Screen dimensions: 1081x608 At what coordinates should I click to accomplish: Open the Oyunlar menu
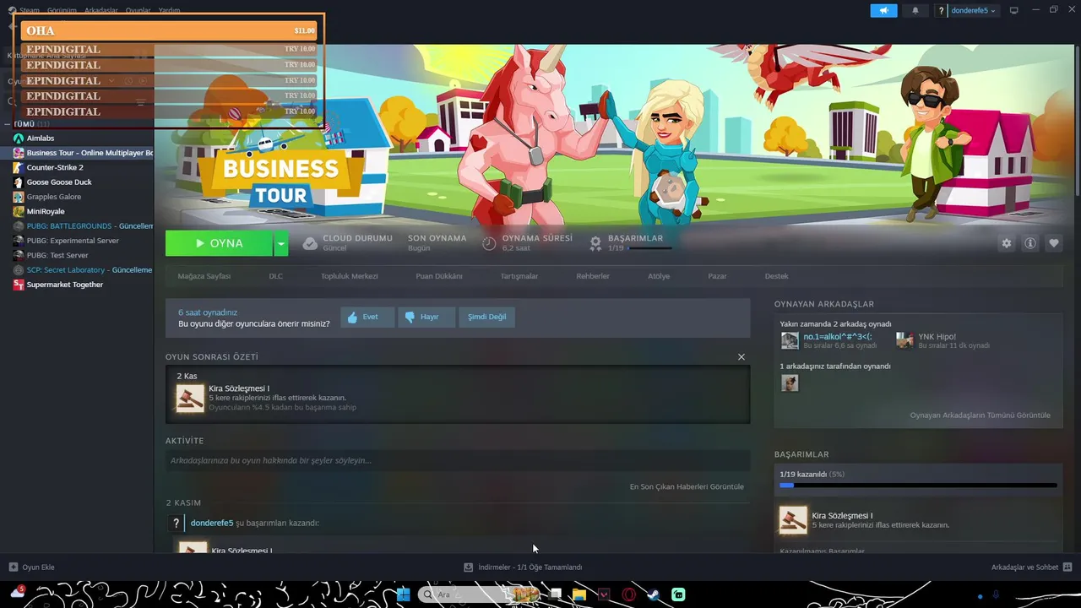point(139,10)
